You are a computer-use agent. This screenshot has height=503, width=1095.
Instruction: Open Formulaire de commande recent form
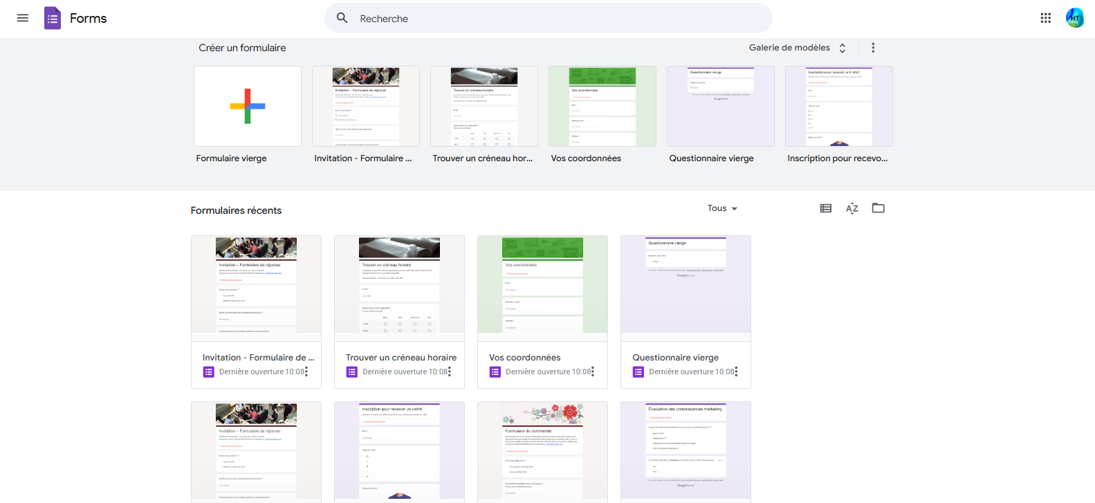[x=542, y=452]
